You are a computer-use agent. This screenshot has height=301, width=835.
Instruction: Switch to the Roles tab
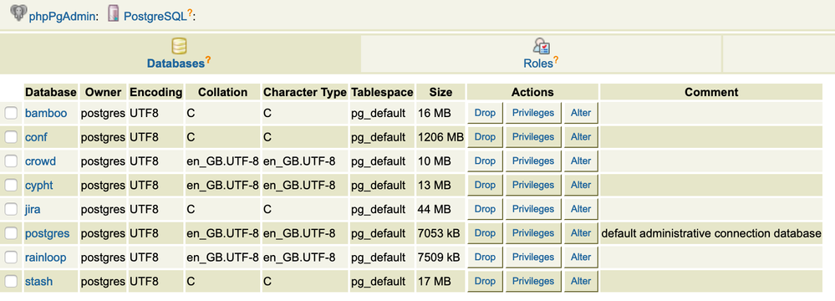(541, 54)
